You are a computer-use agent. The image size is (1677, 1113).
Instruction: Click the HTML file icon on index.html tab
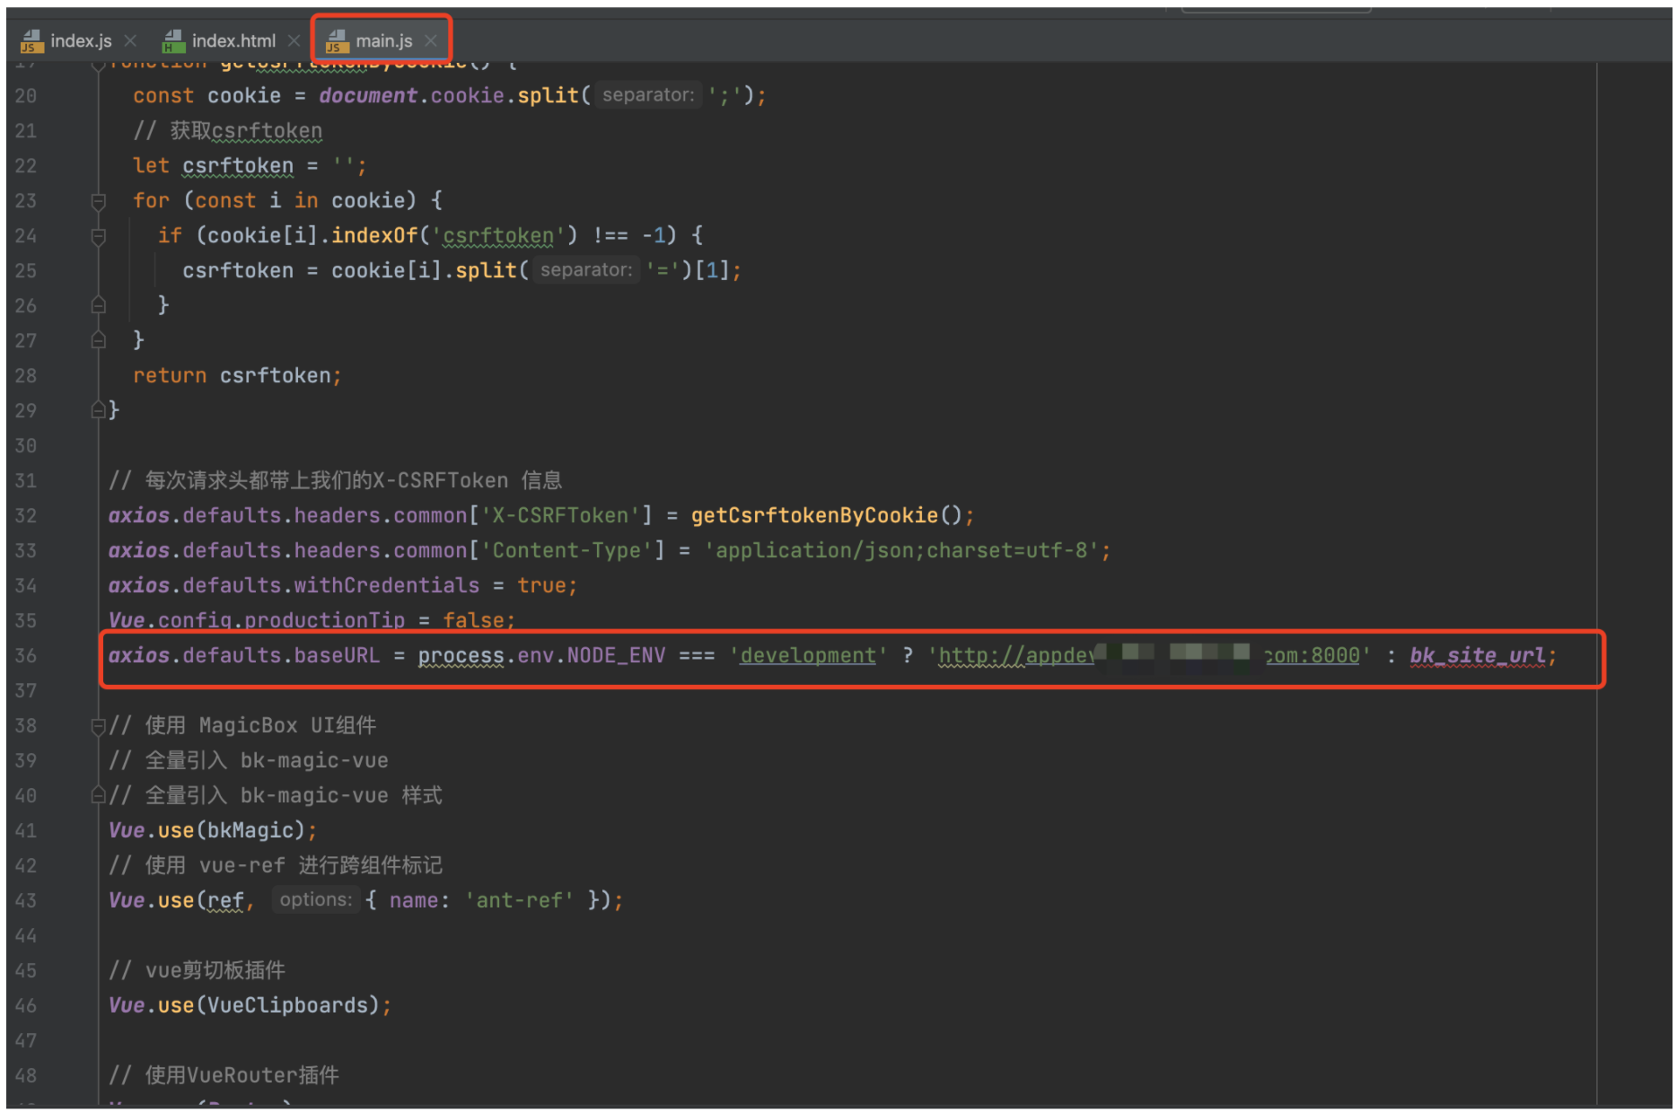pos(173,40)
